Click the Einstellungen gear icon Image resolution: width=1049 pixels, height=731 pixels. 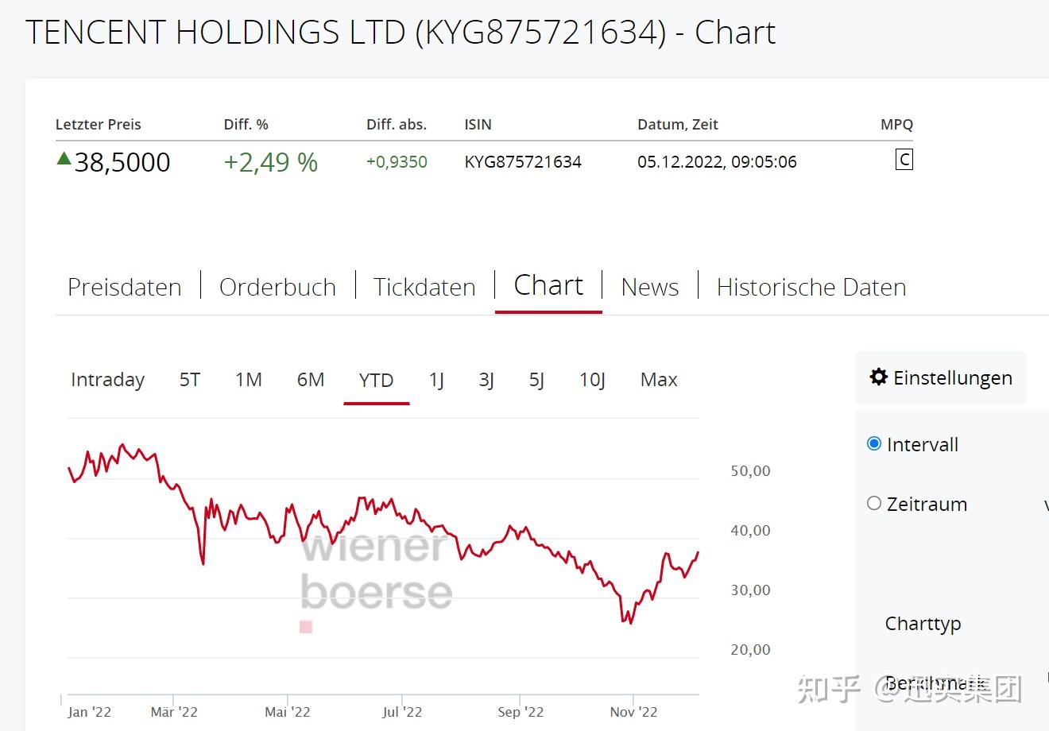pos(878,377)
